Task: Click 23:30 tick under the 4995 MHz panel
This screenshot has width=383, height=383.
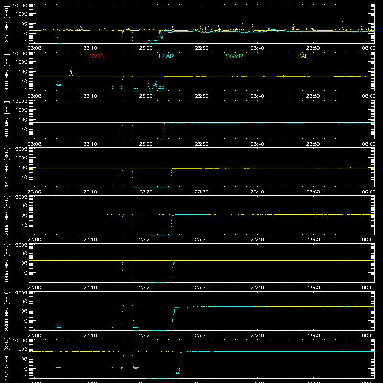Action: [202, 288]
